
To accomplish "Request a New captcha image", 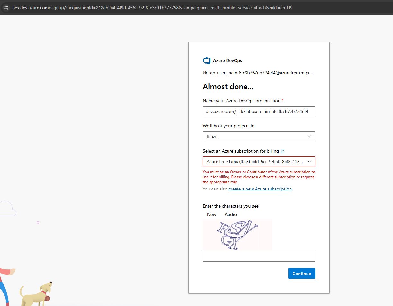I will [211, 214].
